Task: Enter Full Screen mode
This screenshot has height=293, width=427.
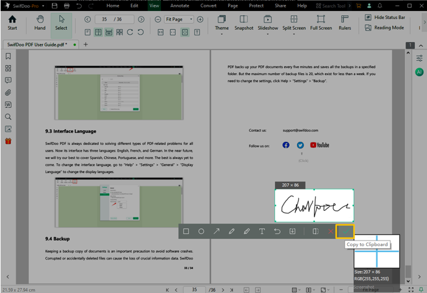Action: click(321, 23)
